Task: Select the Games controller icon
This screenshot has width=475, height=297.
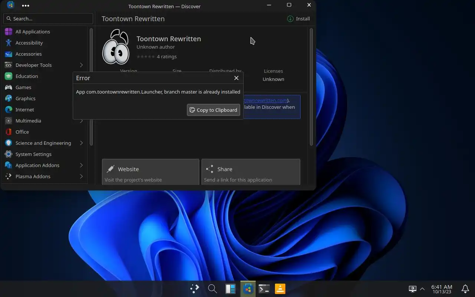Action: click(x=9, y=87)
